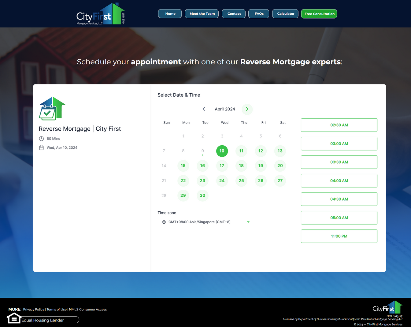Choose April 19 date

point(261,166)
